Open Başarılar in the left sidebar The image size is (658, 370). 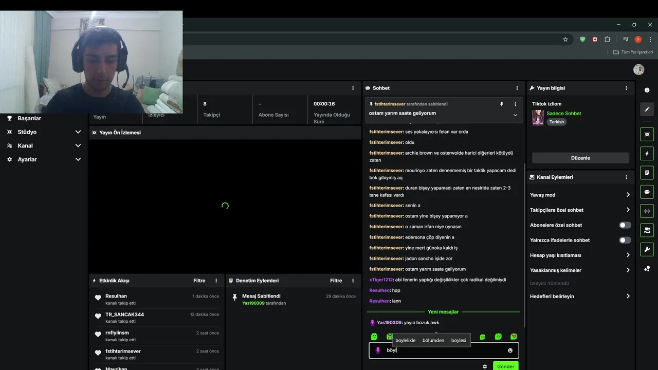coord(29,118)
